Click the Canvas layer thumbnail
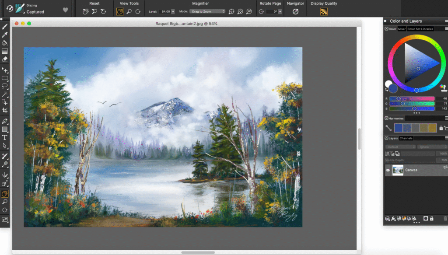Screen dimensions: 448x255 [x=398, y=170]
